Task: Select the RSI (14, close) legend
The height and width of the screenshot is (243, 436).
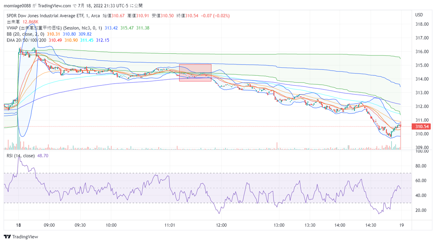Action: click(21, 156)
